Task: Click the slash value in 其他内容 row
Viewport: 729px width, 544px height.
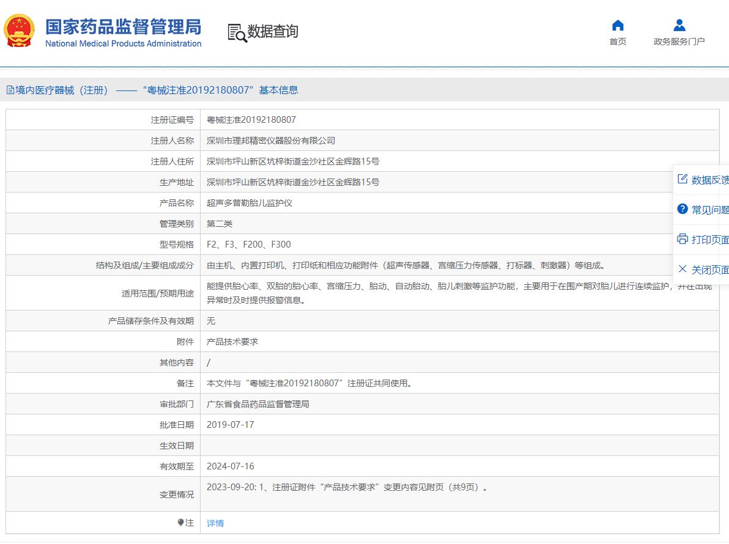Action: (x=209, y=362)
